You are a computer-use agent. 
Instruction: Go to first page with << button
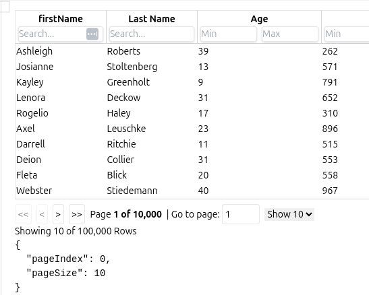(x=23, y=214)
